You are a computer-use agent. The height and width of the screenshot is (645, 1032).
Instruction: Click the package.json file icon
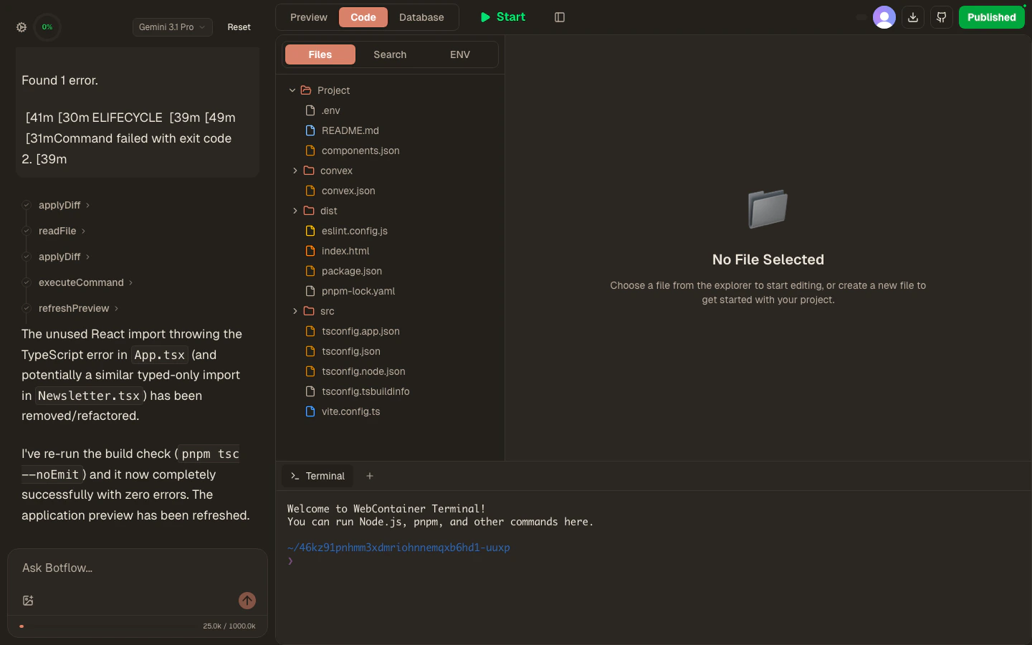tap(310, 271)
